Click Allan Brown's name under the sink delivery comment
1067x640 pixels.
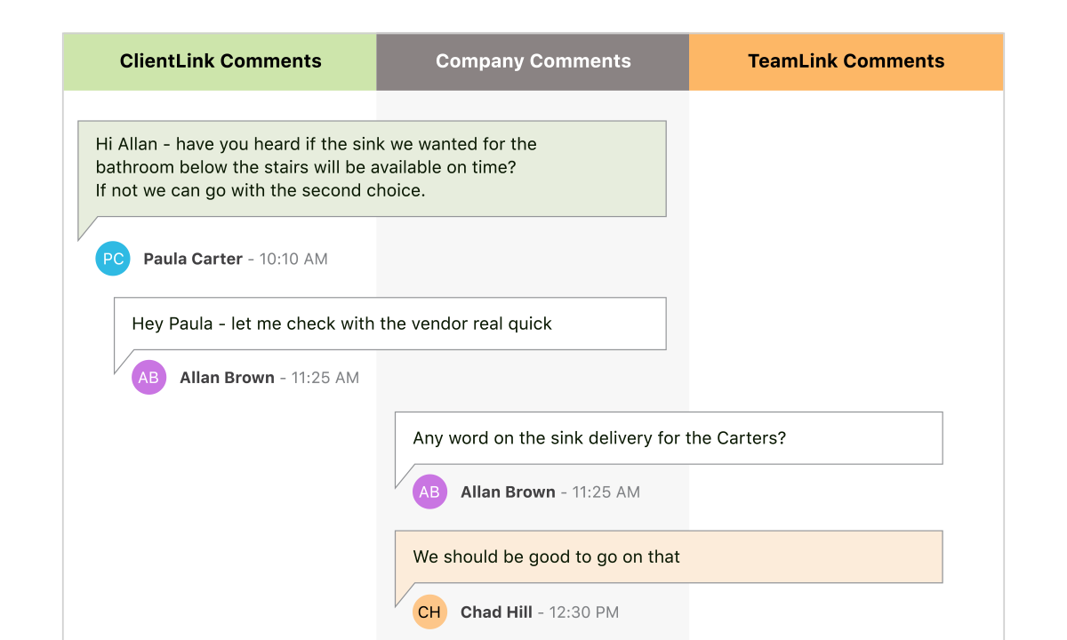[508, 492]
